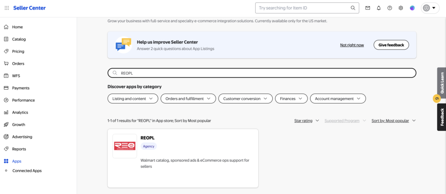
Task: Click the feedback chat bubbles icon
Action: (123, 45)
